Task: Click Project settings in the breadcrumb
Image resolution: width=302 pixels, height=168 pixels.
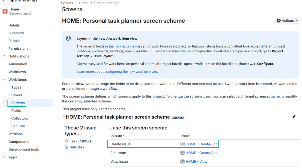Action: pos(107,3)
